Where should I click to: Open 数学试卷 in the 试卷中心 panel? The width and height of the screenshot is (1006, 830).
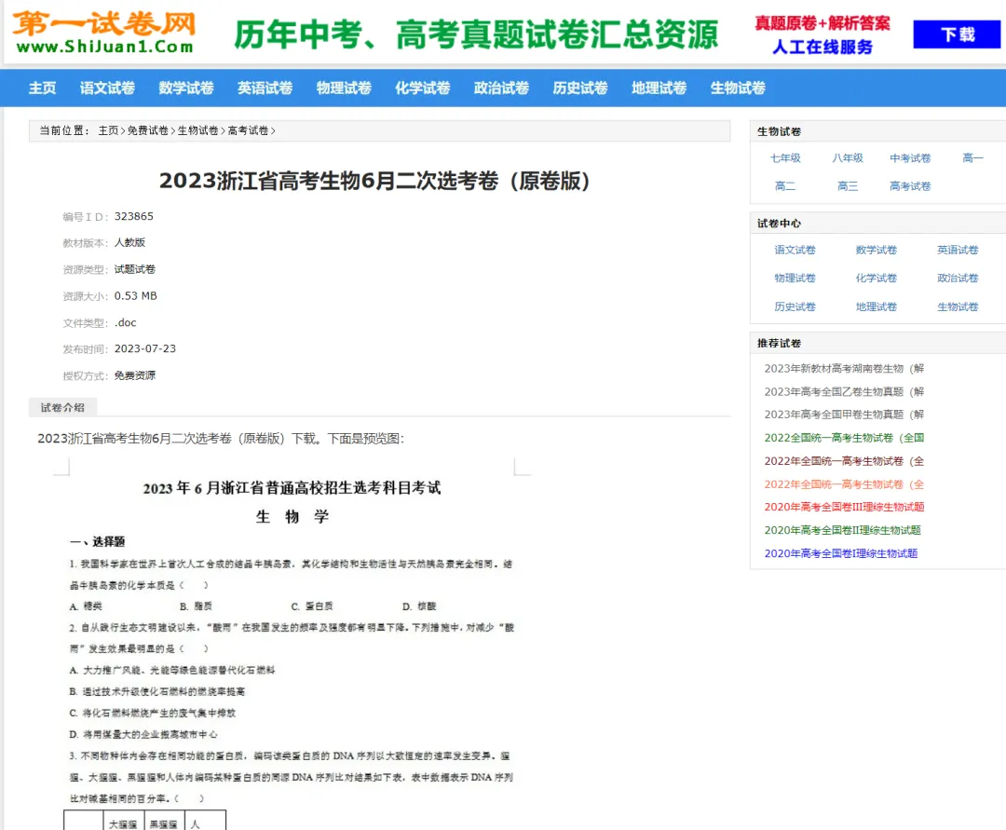coord(877,251)
